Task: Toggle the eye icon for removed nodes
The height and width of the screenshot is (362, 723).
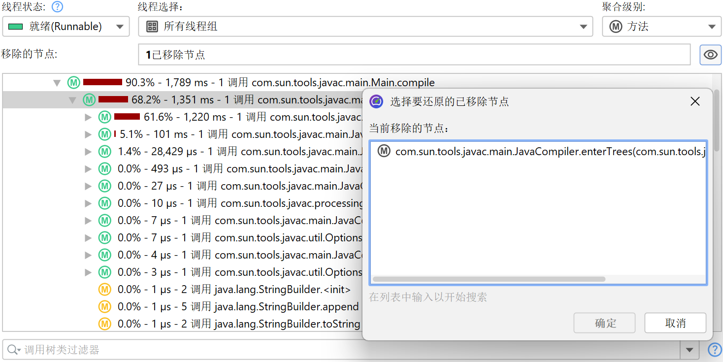Action: coord(710,55)
